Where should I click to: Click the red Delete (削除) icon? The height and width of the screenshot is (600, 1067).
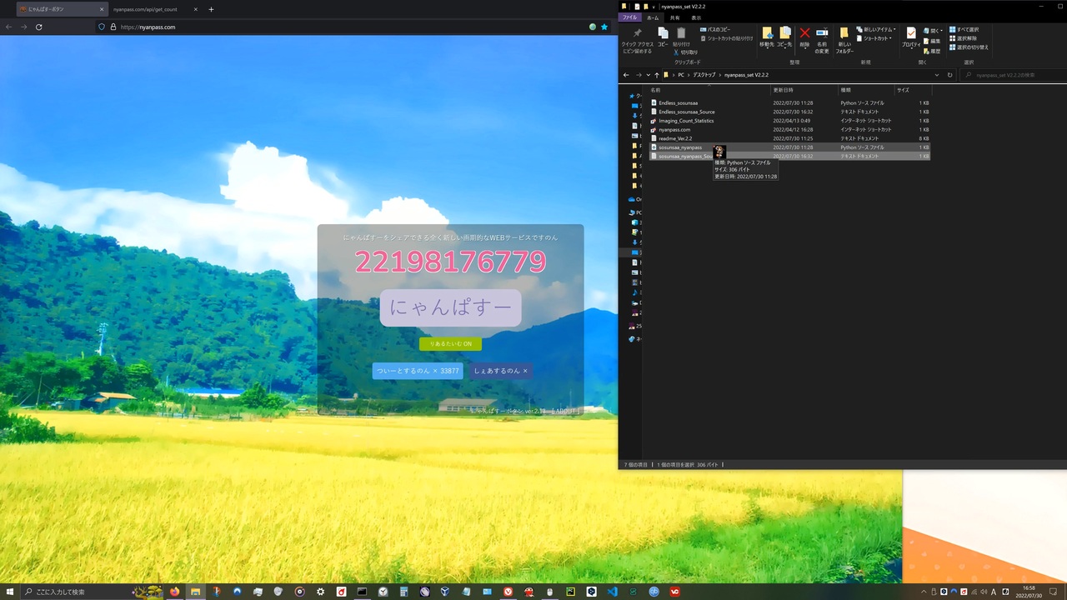[x=804, y=34]
